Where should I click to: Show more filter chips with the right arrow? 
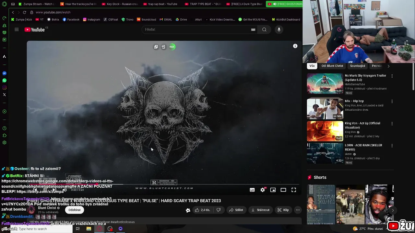tap(388, 66)
